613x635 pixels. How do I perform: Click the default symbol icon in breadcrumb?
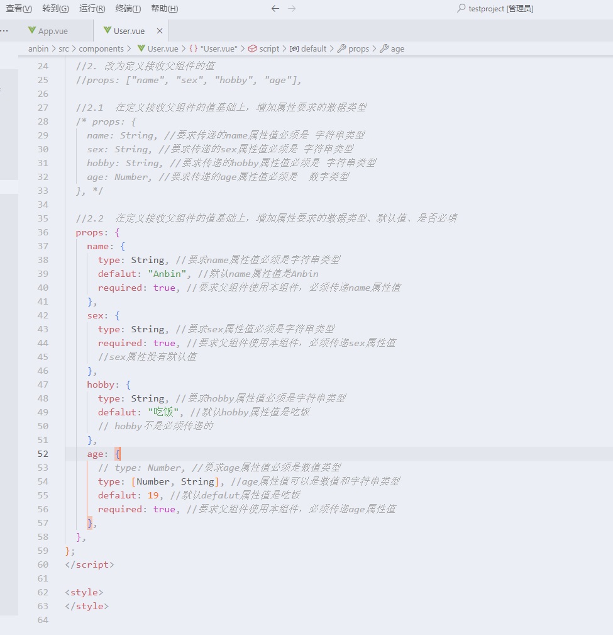(x=294, y=48)
